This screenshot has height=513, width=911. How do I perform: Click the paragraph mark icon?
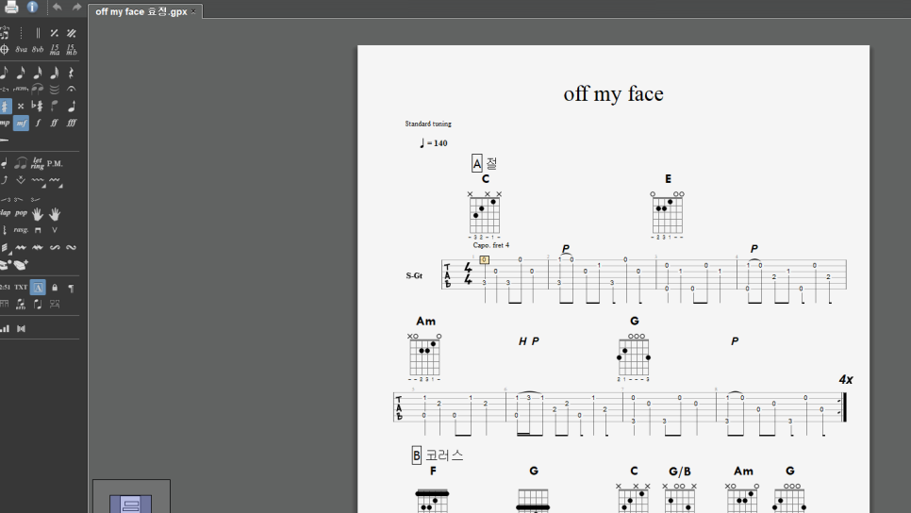tap(71, 288)
